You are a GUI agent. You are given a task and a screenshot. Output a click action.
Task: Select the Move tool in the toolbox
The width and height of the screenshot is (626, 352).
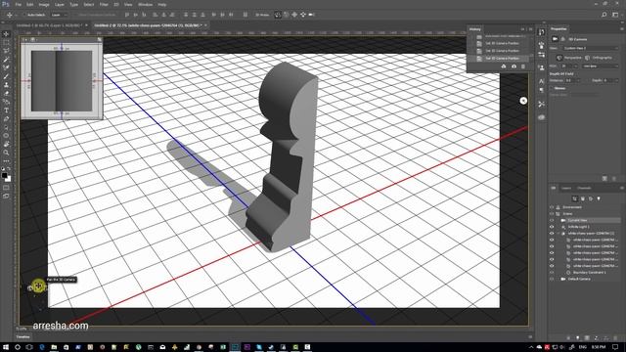[6, 34]
